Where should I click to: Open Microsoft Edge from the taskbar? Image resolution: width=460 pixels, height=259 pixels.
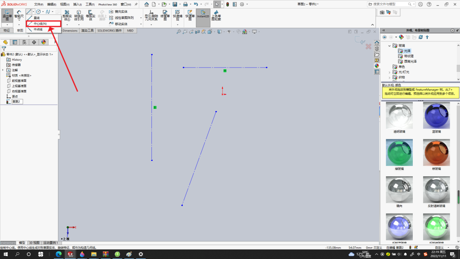pos(59,255)
